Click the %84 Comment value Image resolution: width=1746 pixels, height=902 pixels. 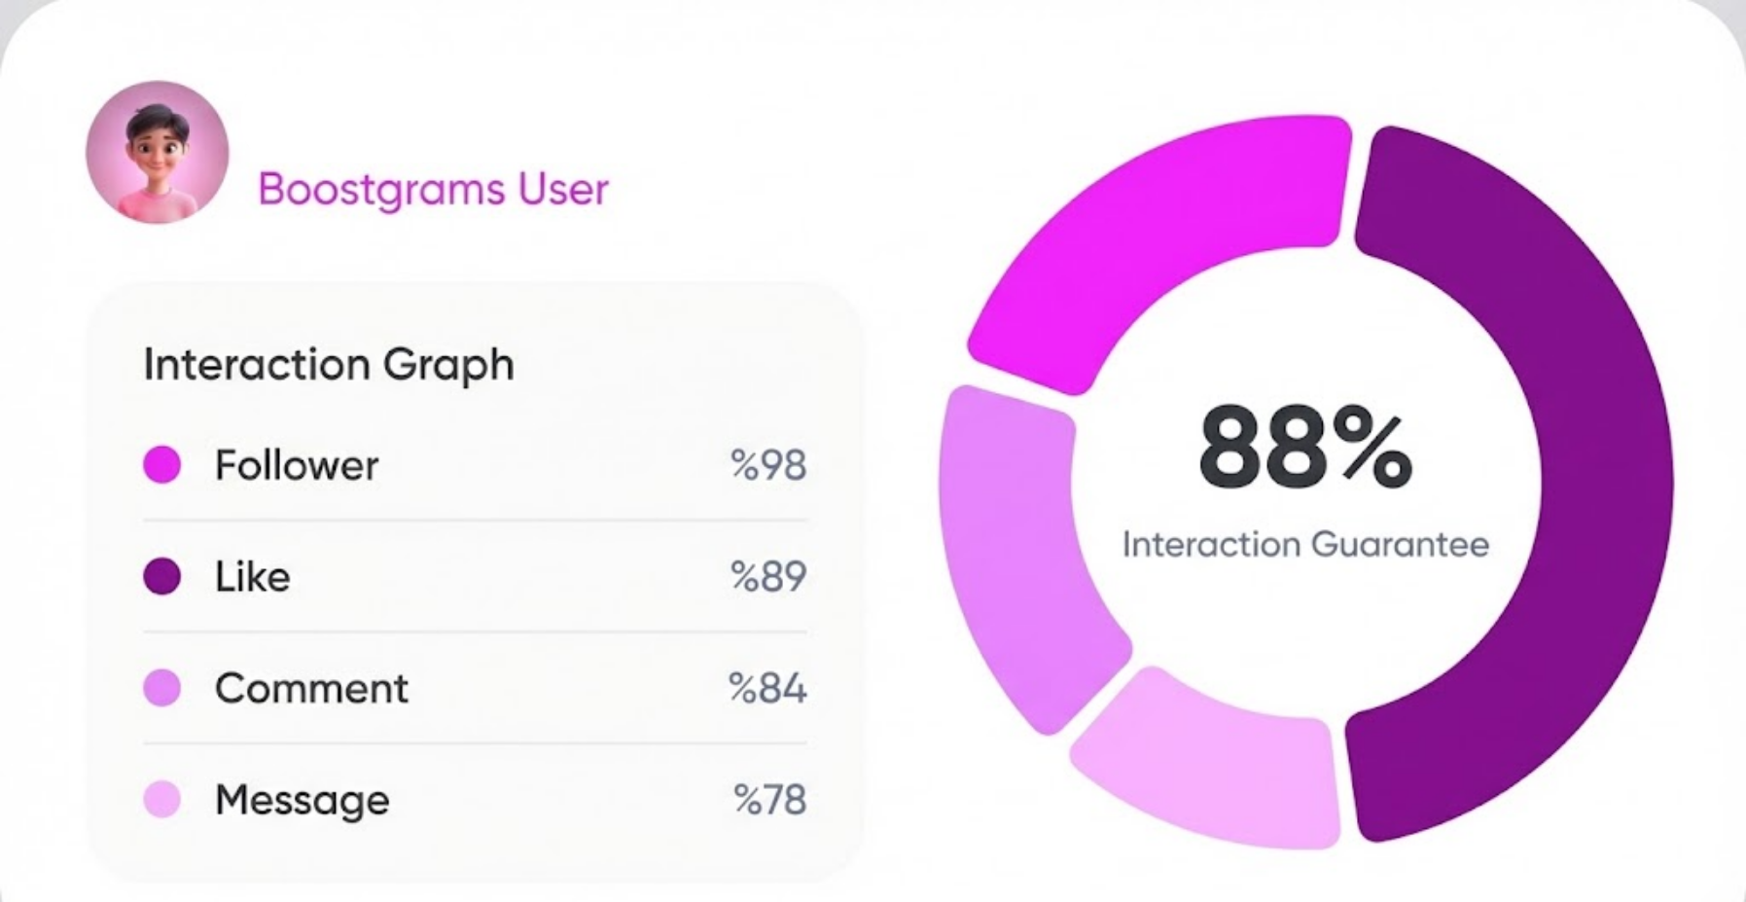tap(767, 689)
